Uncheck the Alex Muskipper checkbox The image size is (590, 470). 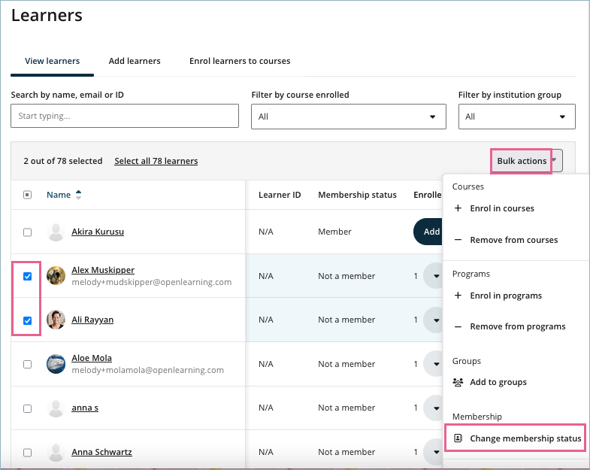point(28,276)
